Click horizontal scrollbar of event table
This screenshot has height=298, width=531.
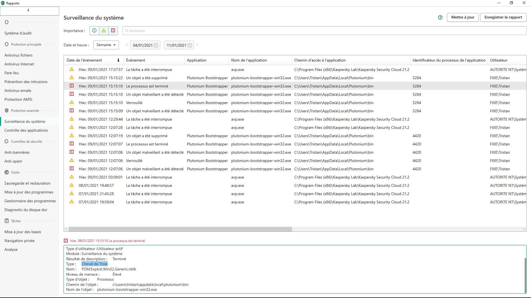click(180, 229)
